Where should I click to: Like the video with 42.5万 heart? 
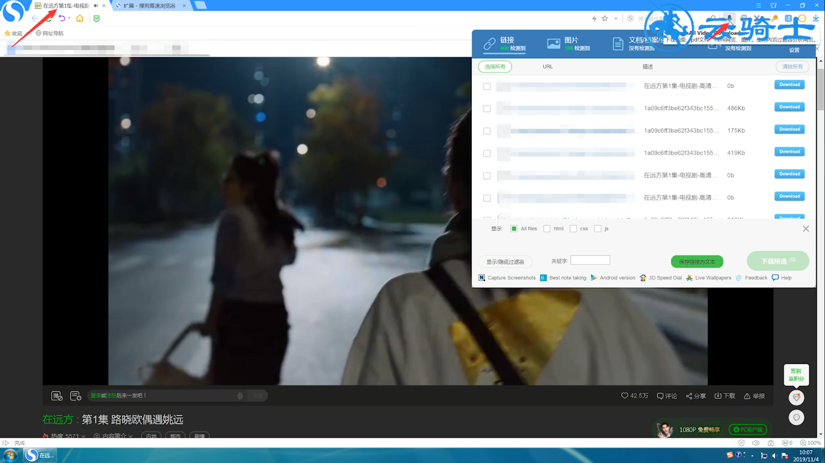pyautogui.click(x=634, y=396)
